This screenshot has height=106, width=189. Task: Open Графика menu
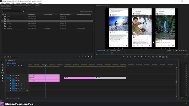tap(30, 3)
